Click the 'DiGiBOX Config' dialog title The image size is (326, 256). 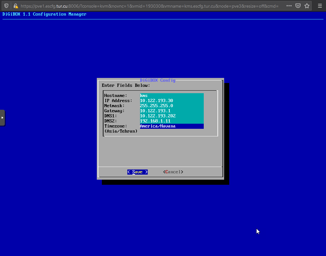click(x=158, y=80)
